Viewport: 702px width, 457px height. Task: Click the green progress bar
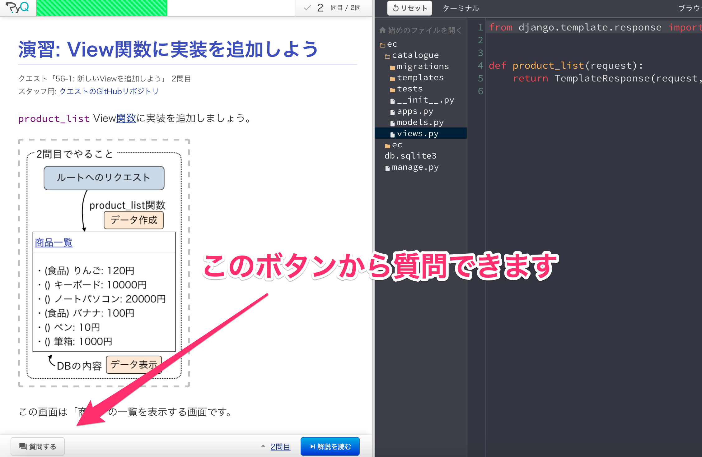(x=102, y=8)
